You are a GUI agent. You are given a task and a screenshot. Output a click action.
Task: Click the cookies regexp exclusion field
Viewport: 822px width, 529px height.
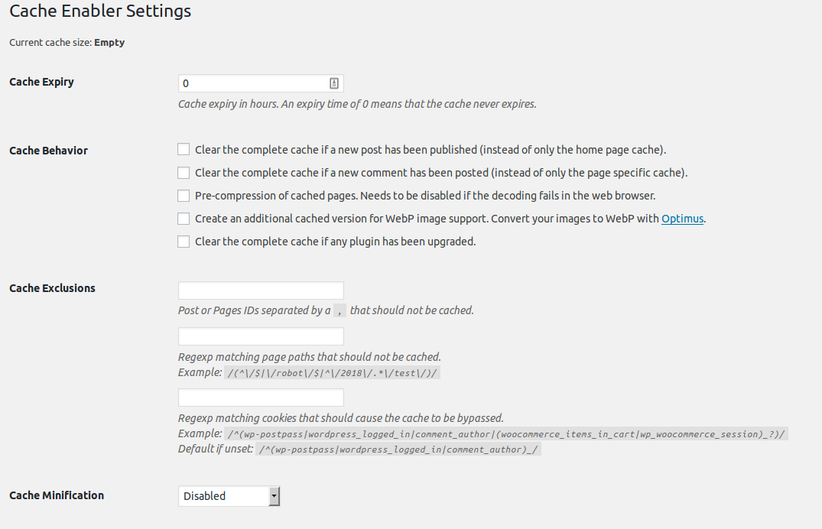pyautogui.click(x=261, y=398)
